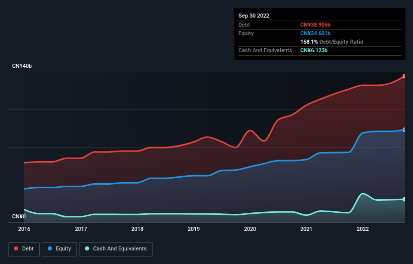
Task: Select the 2017 x-axis label
Action: coord(81,229)
